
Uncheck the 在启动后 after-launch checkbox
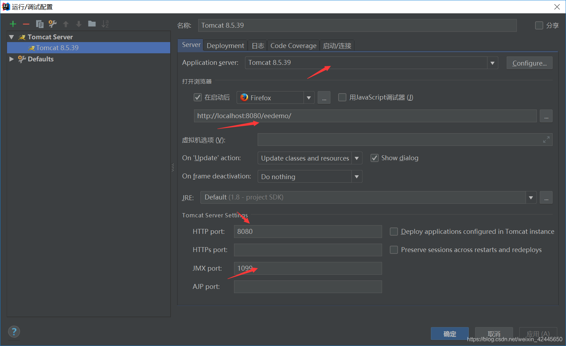click(x=198, y=97)
